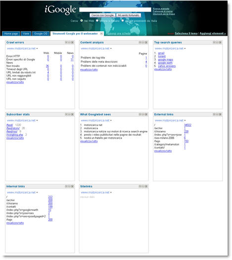Click Google News errors count 11
Image resolution: width=232 pixels, height=260 pixels.
click(x=72, y=59)
